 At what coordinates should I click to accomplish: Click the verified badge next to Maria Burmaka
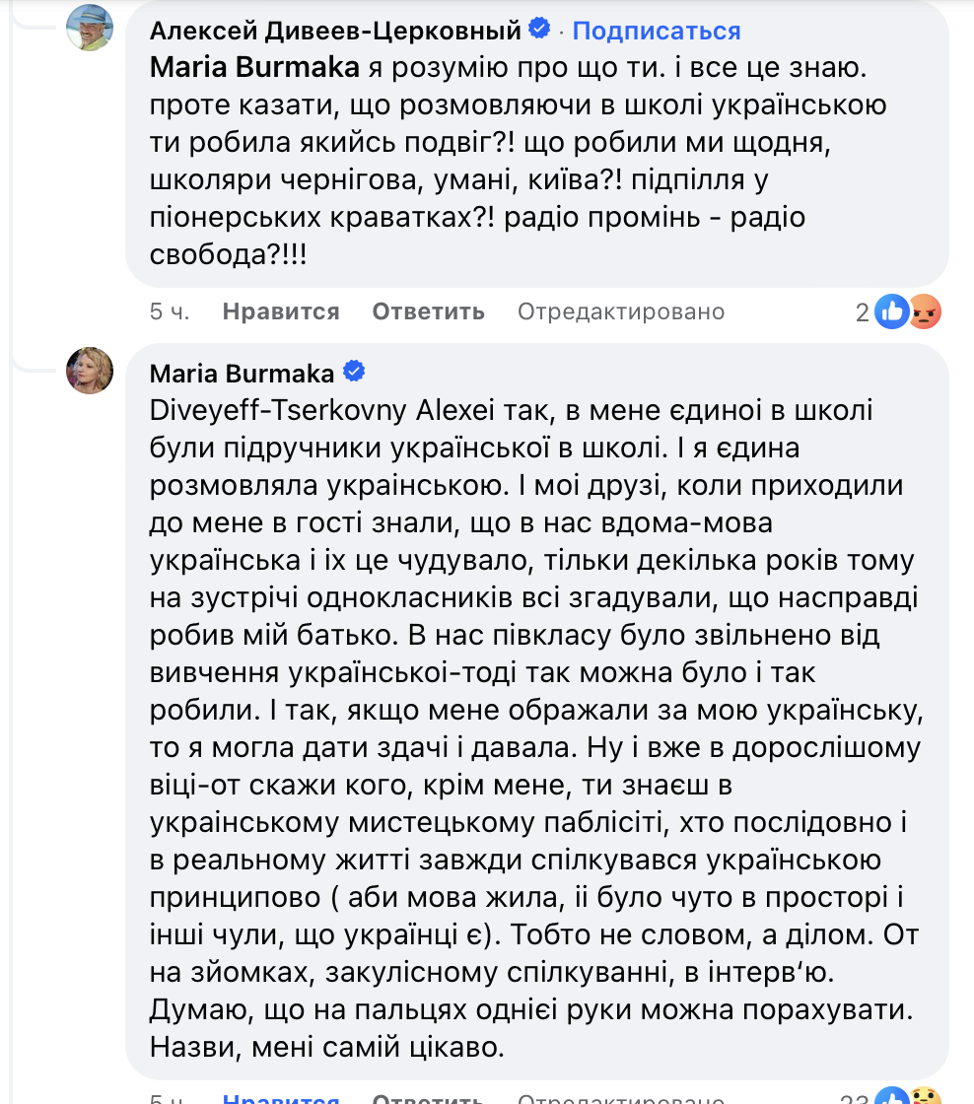coord(356,373)
